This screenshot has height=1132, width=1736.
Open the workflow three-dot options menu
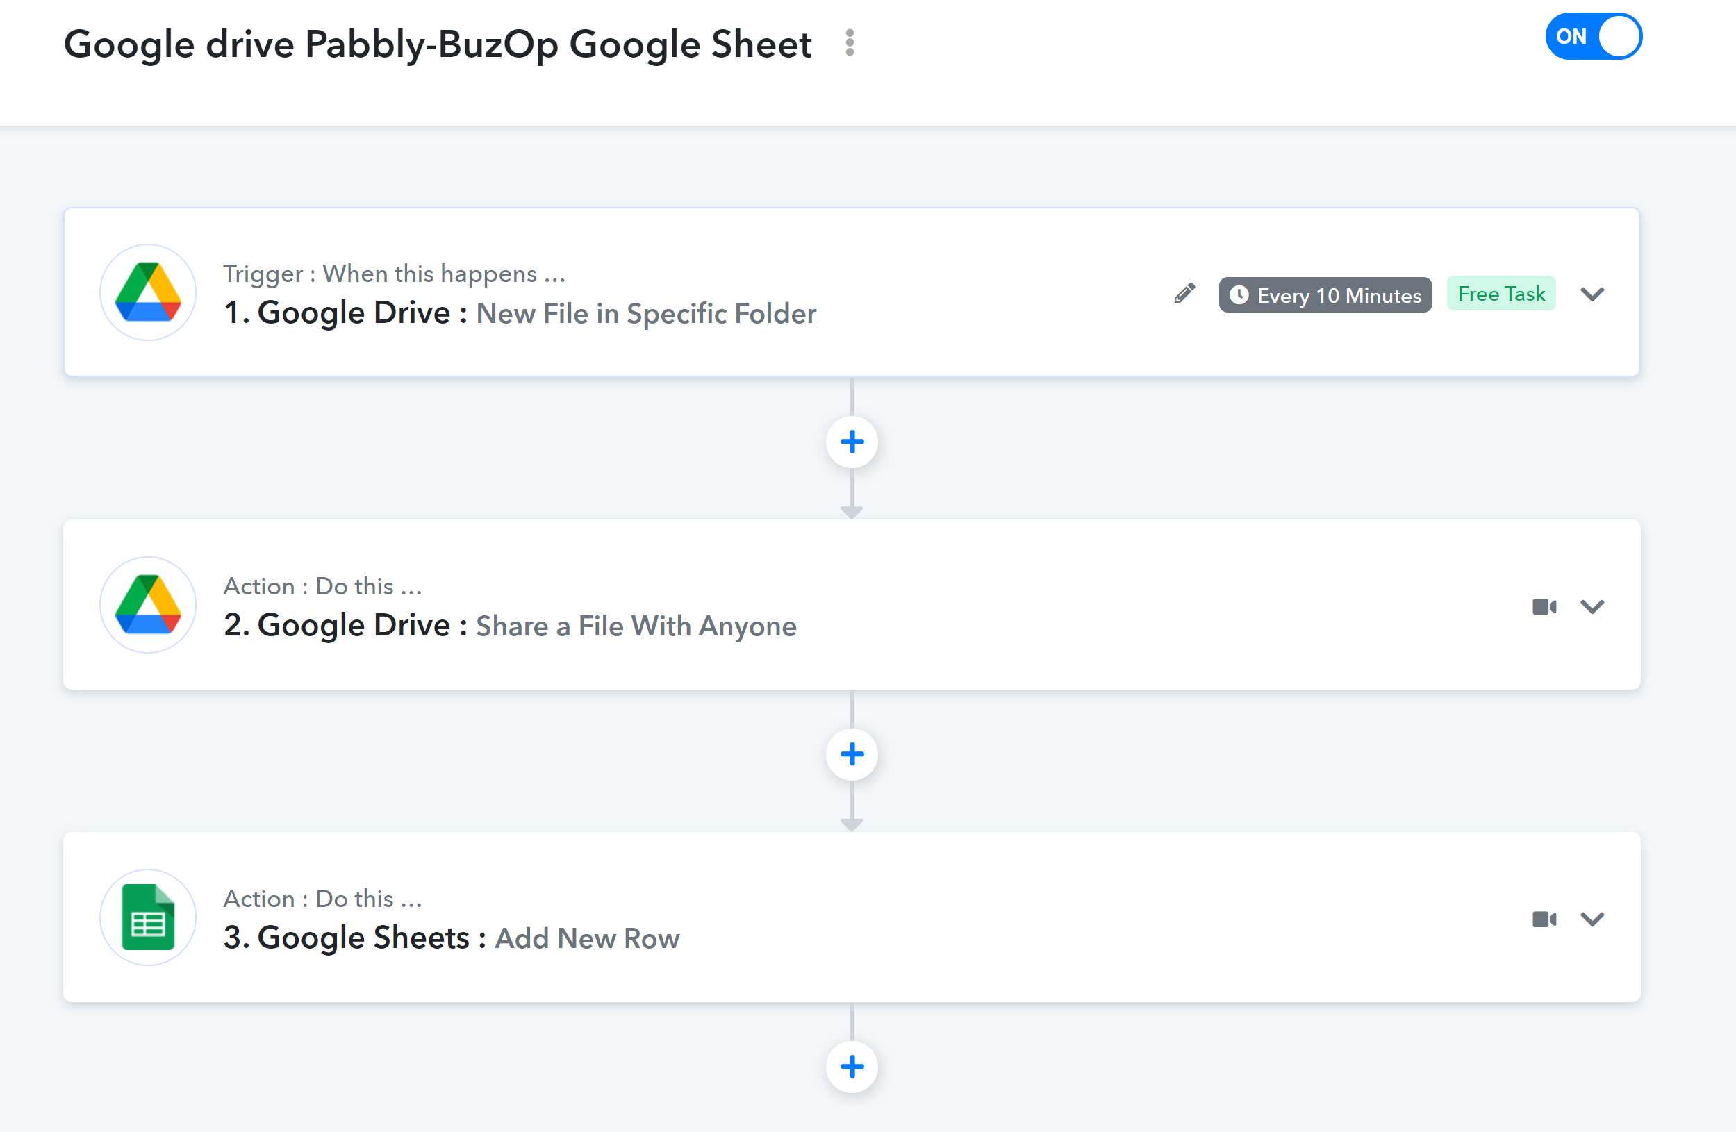(850, 43)
